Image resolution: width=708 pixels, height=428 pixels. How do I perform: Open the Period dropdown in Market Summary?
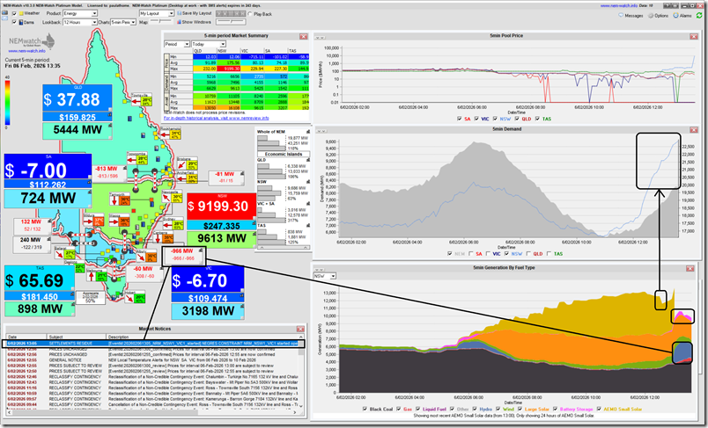[x=176, y=44]
